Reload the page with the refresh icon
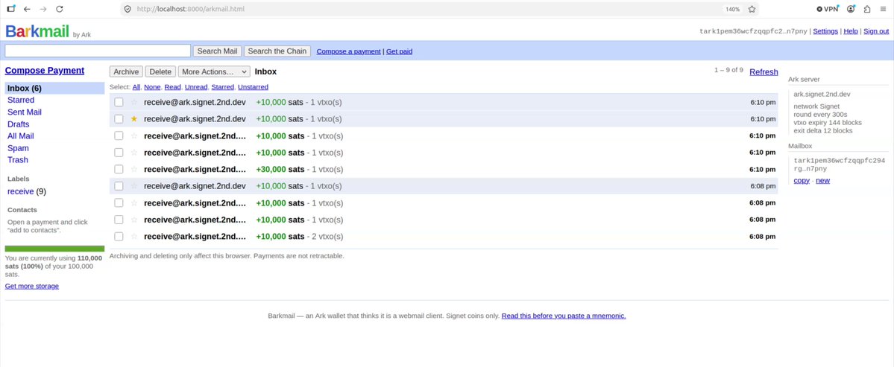Image resolution: width=894 pixels, height=367 pixels. click(60, 9)
